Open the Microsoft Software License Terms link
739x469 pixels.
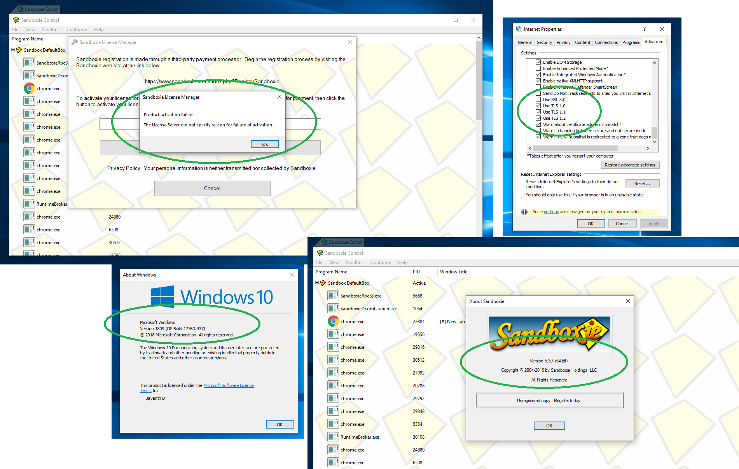coord(228,385)
